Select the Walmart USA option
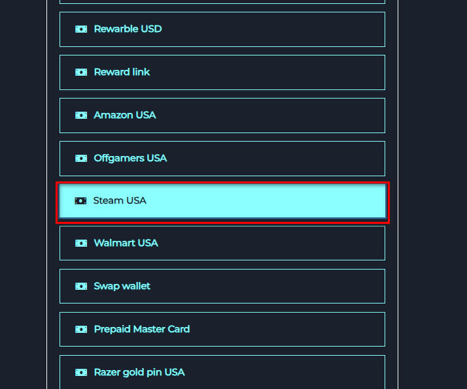Screen dimensions: 467x389 (x=222, y=243)
